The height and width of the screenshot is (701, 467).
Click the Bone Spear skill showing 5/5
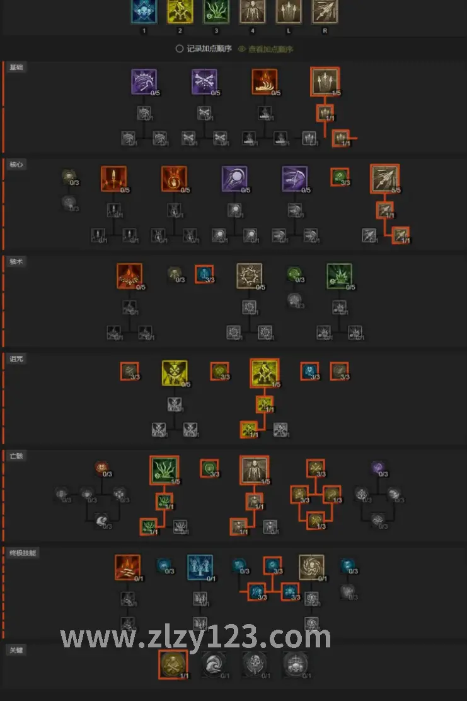pos(384,179)
